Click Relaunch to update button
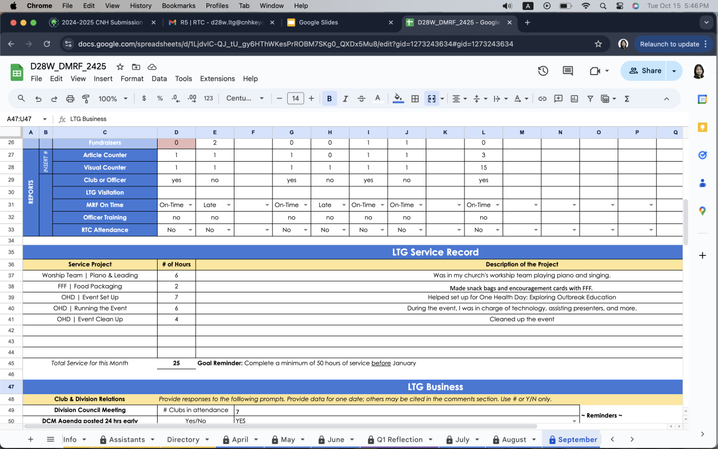 click(669, 44)
